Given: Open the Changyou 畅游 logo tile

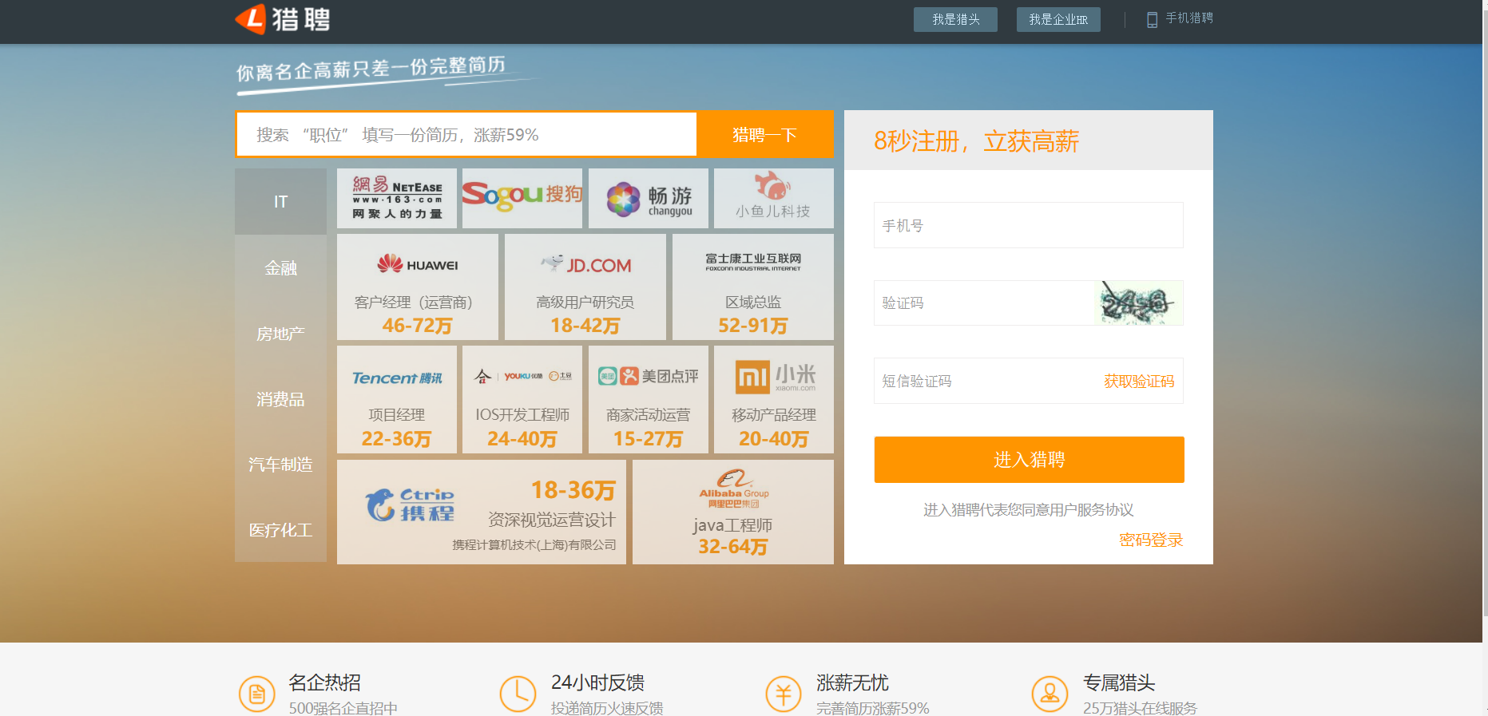Looking at the screenshot, I should [649, 198].
